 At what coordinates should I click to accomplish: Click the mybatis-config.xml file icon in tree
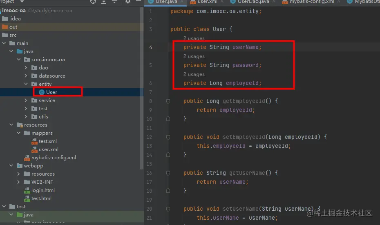27,158
